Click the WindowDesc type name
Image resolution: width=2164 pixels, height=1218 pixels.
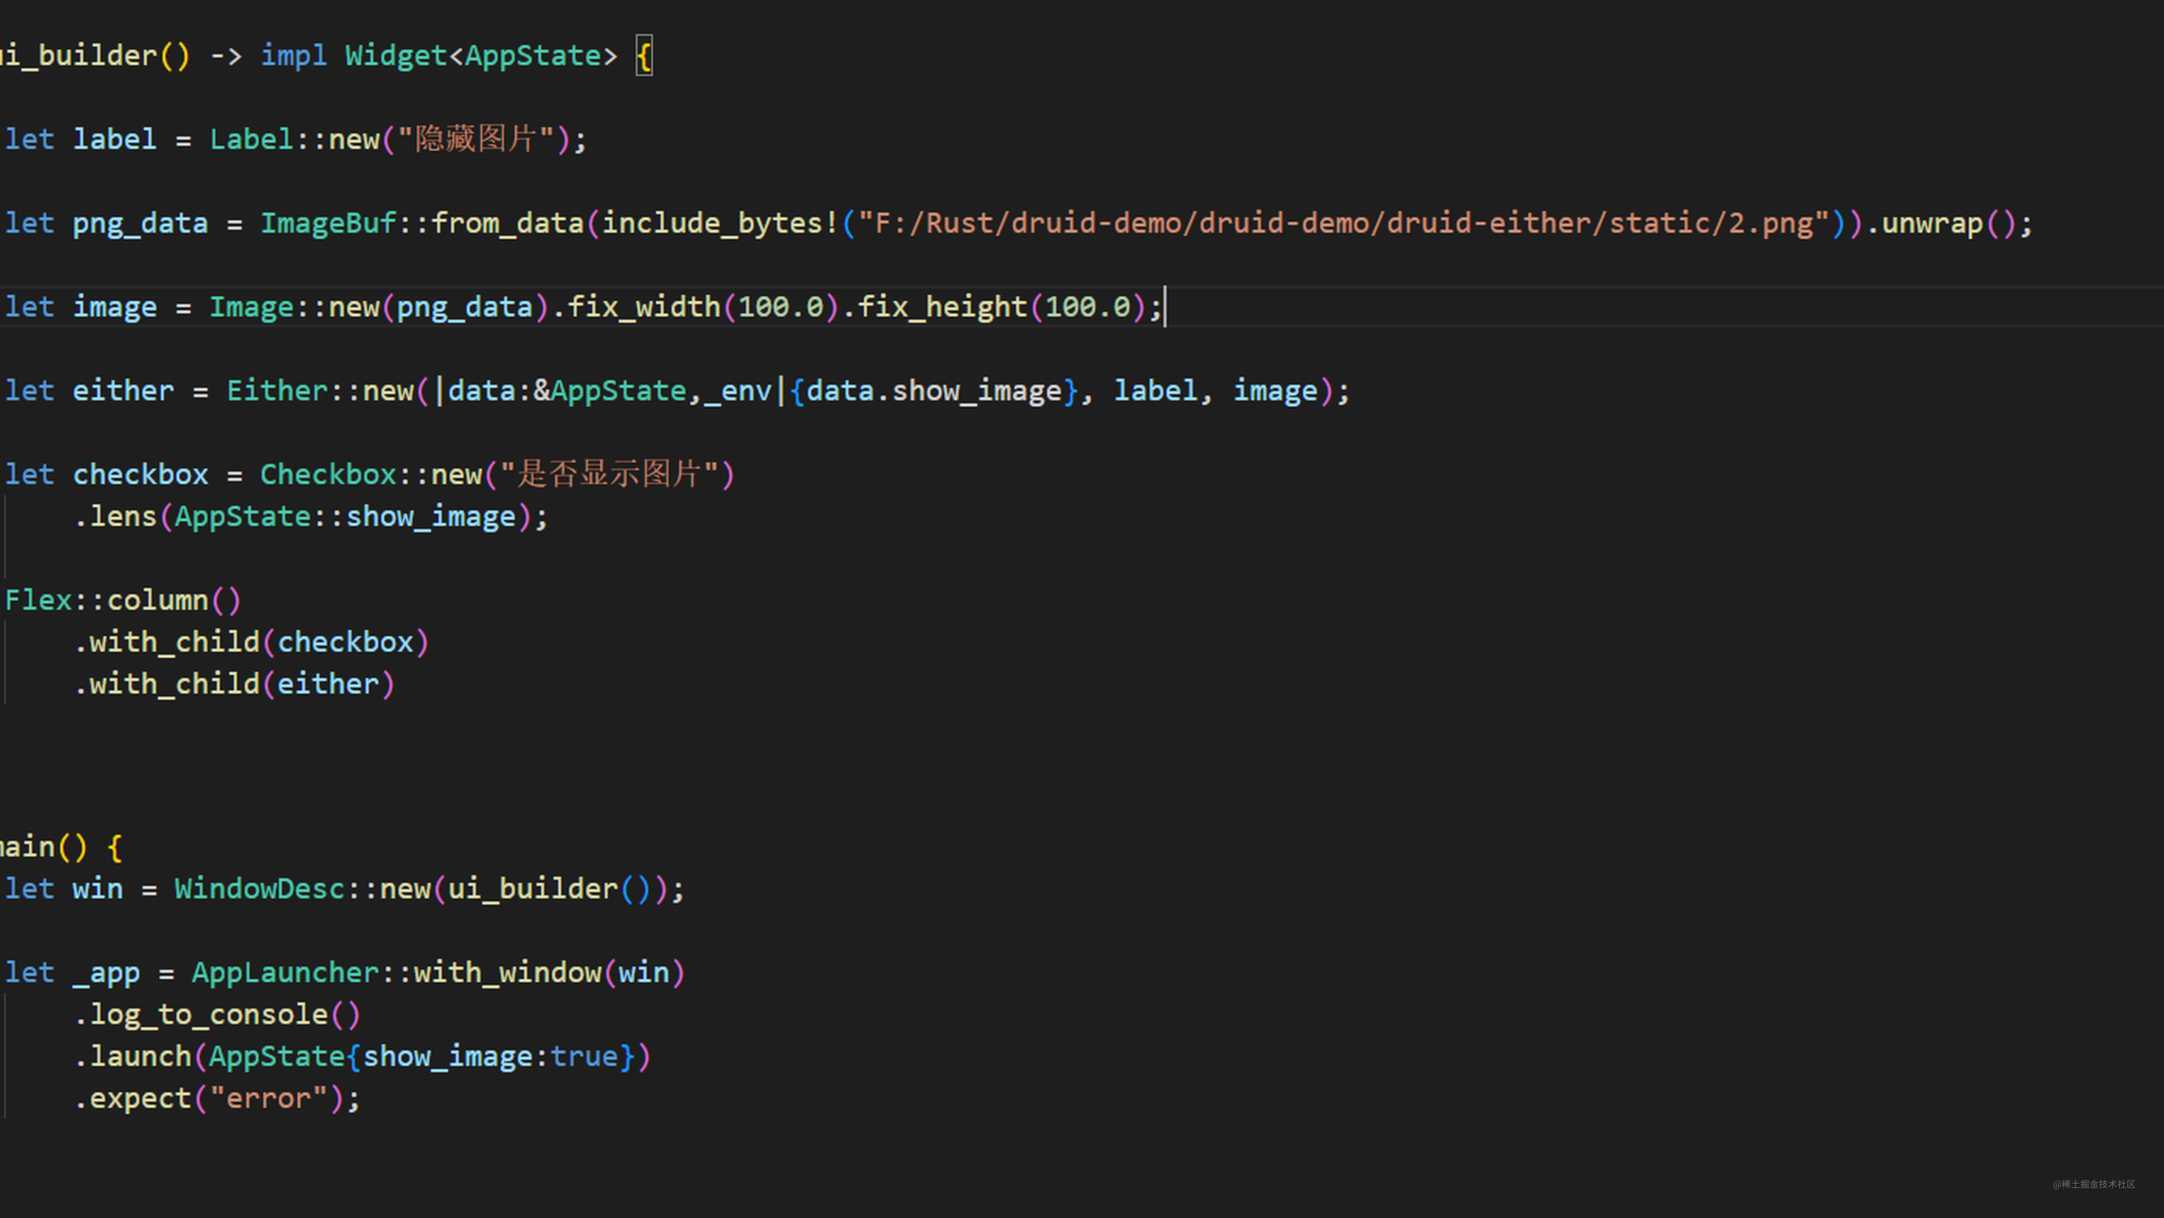(x=259, y=889)
